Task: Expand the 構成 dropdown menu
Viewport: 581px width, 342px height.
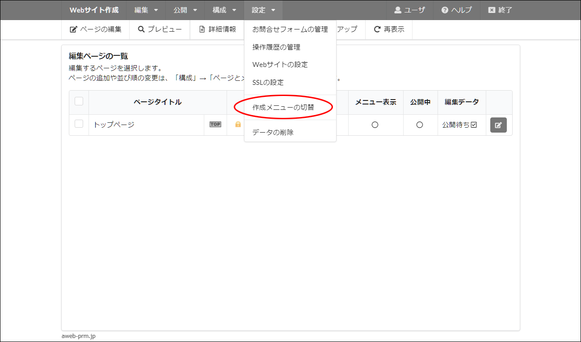Action: [x=224, y=10]
